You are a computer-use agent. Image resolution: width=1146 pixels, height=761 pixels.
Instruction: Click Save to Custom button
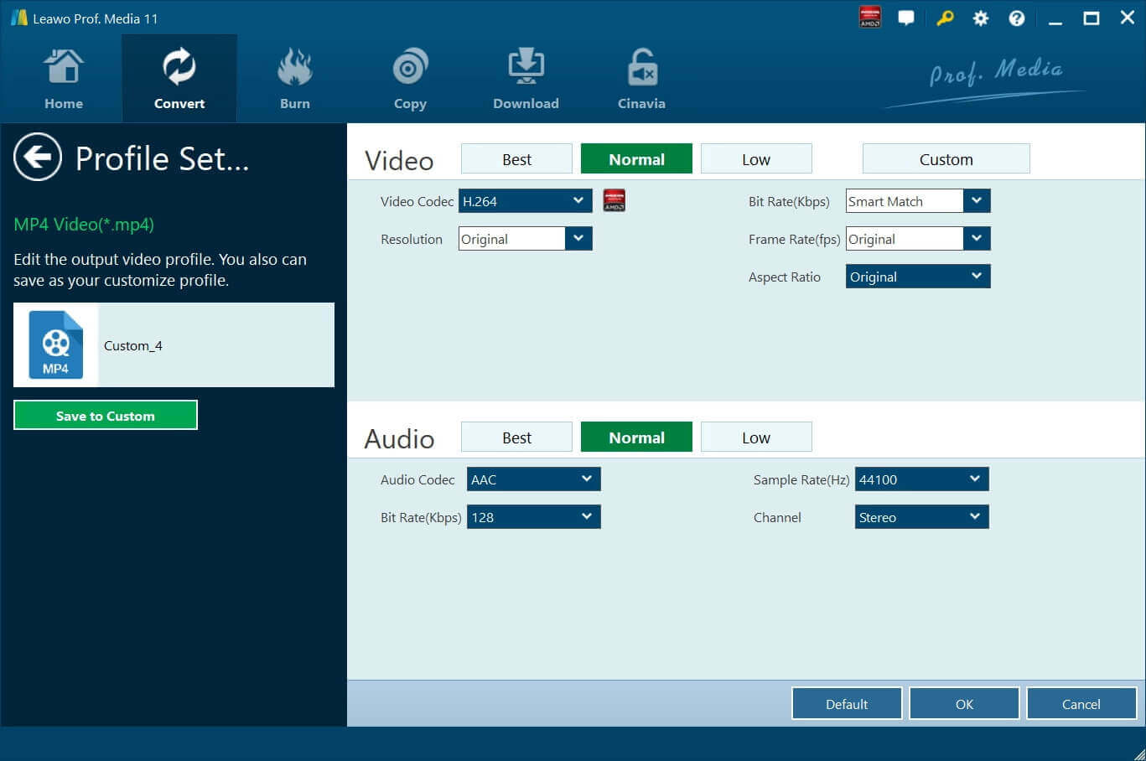[105, 415]
